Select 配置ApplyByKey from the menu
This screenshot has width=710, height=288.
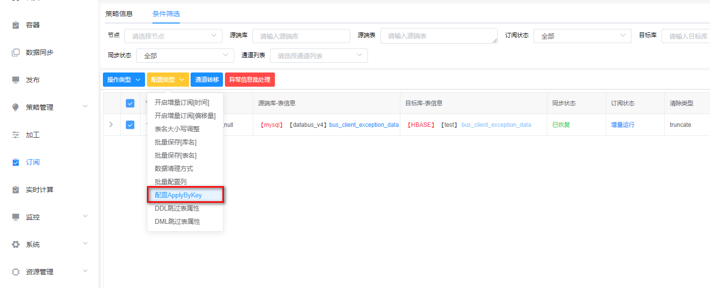point(185,195)
